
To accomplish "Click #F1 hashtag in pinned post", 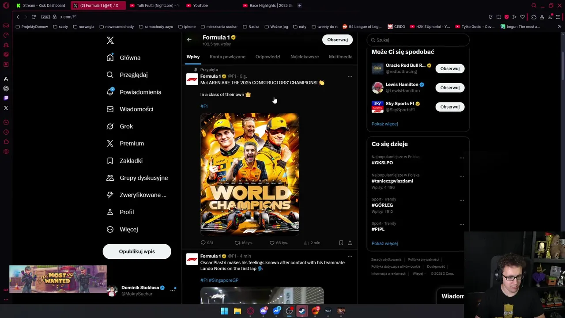I will coord(204,106).
